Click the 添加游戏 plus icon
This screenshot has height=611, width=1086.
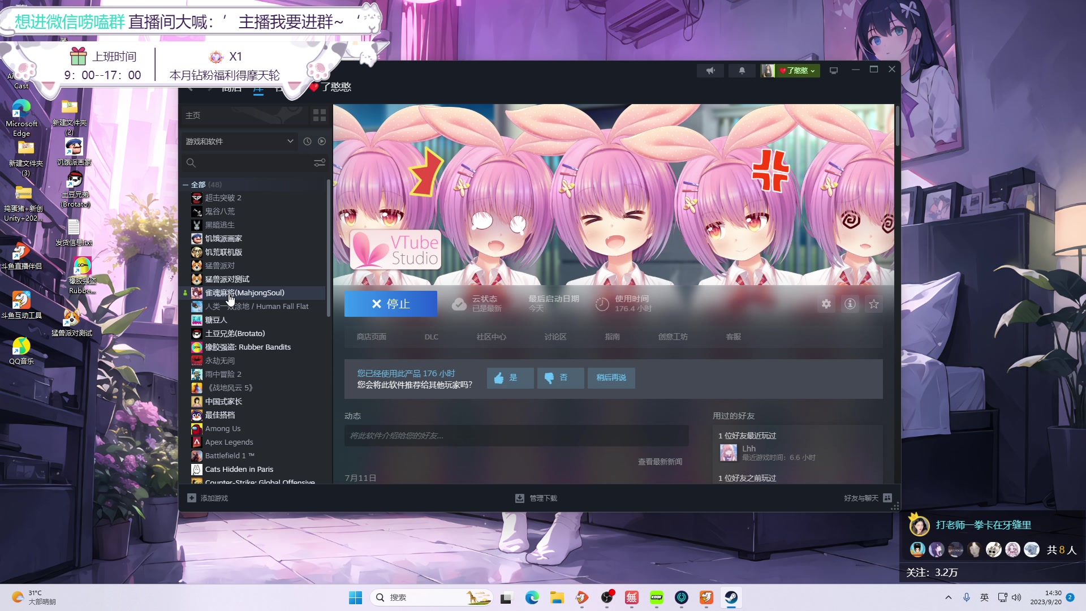[x=192, y=498]
